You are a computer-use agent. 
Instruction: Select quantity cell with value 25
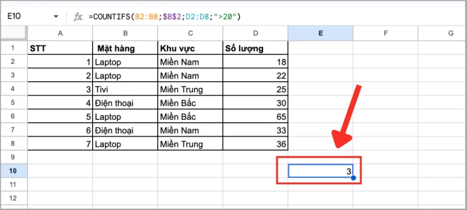pos(255,89)
